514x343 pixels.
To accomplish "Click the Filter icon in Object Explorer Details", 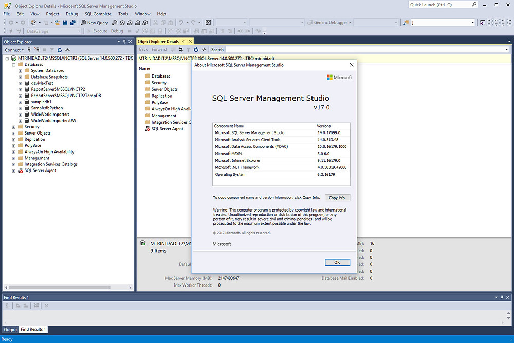I will click(189, 50).
